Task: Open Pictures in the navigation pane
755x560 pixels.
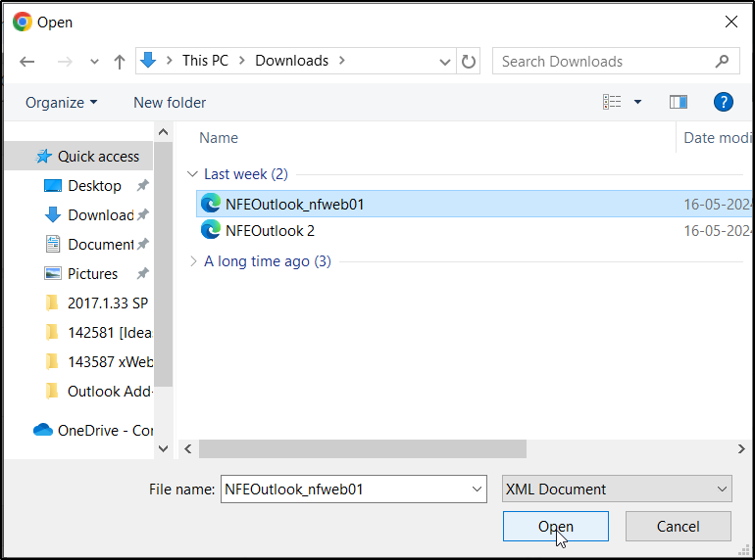Action: (x=92, y=273)
